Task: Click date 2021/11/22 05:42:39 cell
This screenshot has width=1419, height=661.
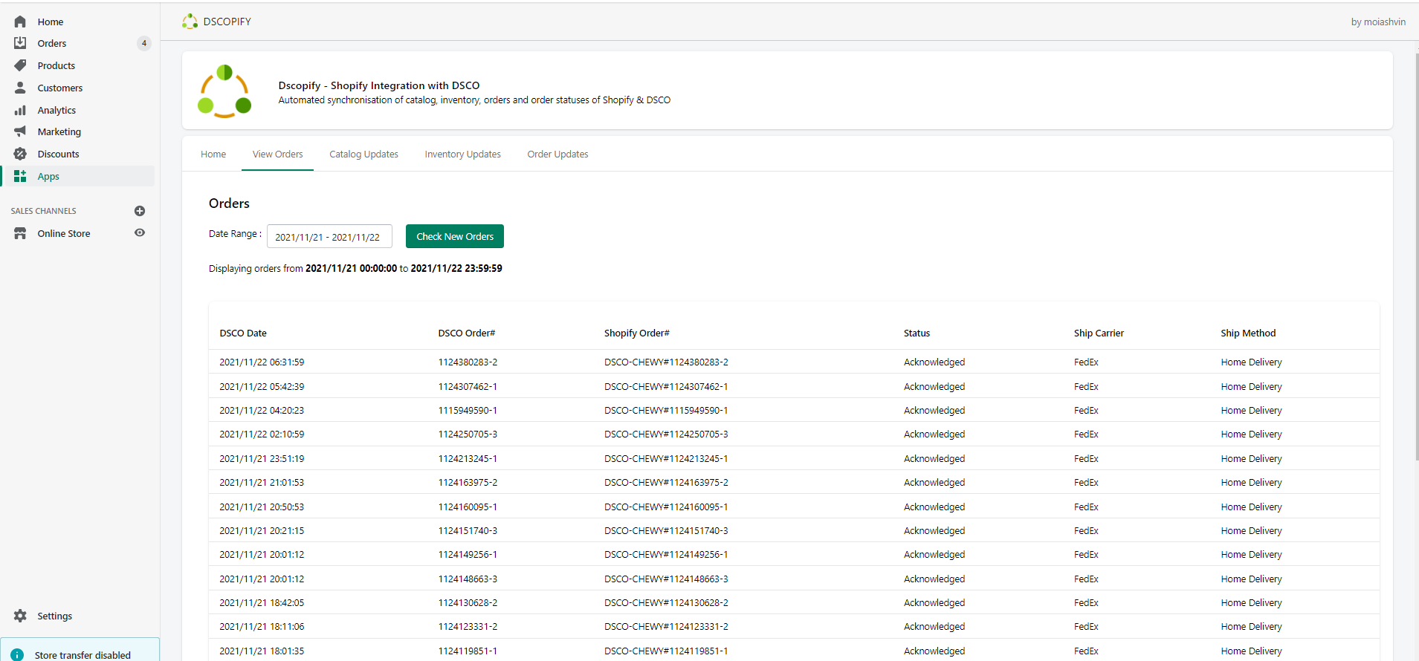Action: coord(262,386)
